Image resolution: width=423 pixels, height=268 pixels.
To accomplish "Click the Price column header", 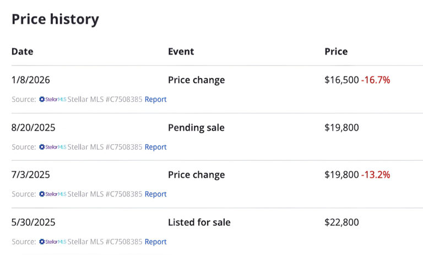I will tap(336, 52).
